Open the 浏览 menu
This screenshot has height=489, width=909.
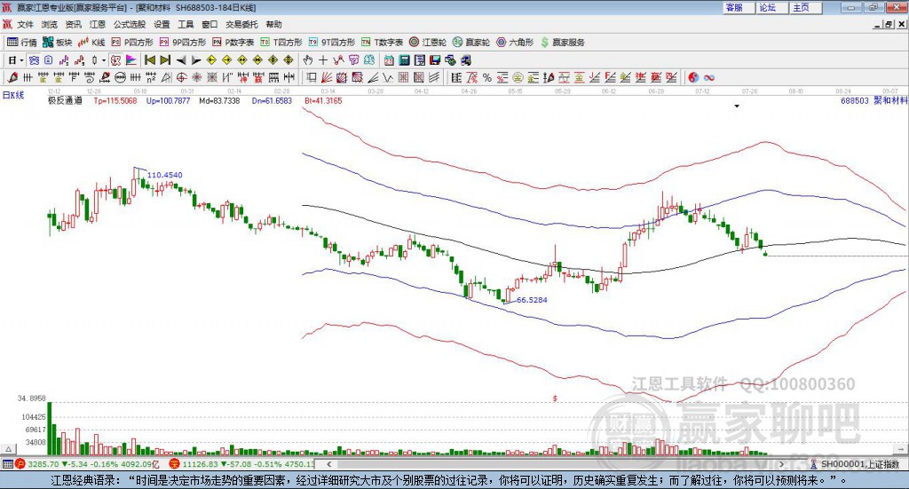[50, 24]
